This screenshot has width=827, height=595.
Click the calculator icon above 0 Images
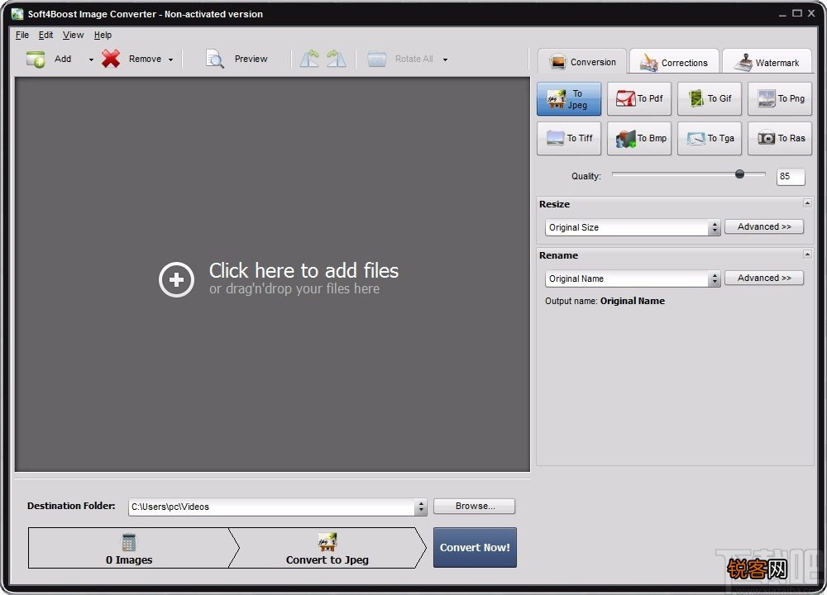pos(129,542)
